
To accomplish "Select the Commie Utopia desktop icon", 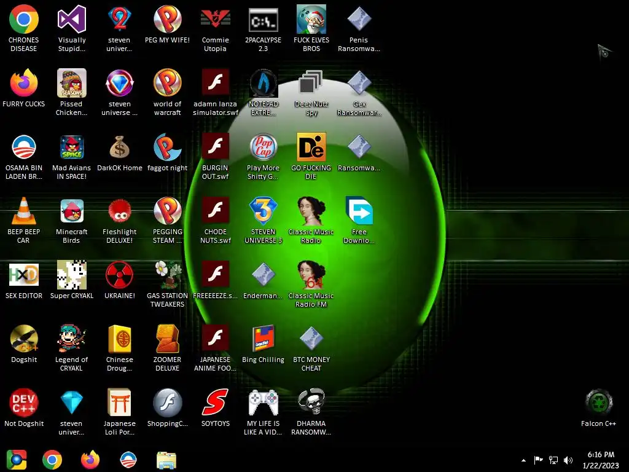I will tap(216, 19).
